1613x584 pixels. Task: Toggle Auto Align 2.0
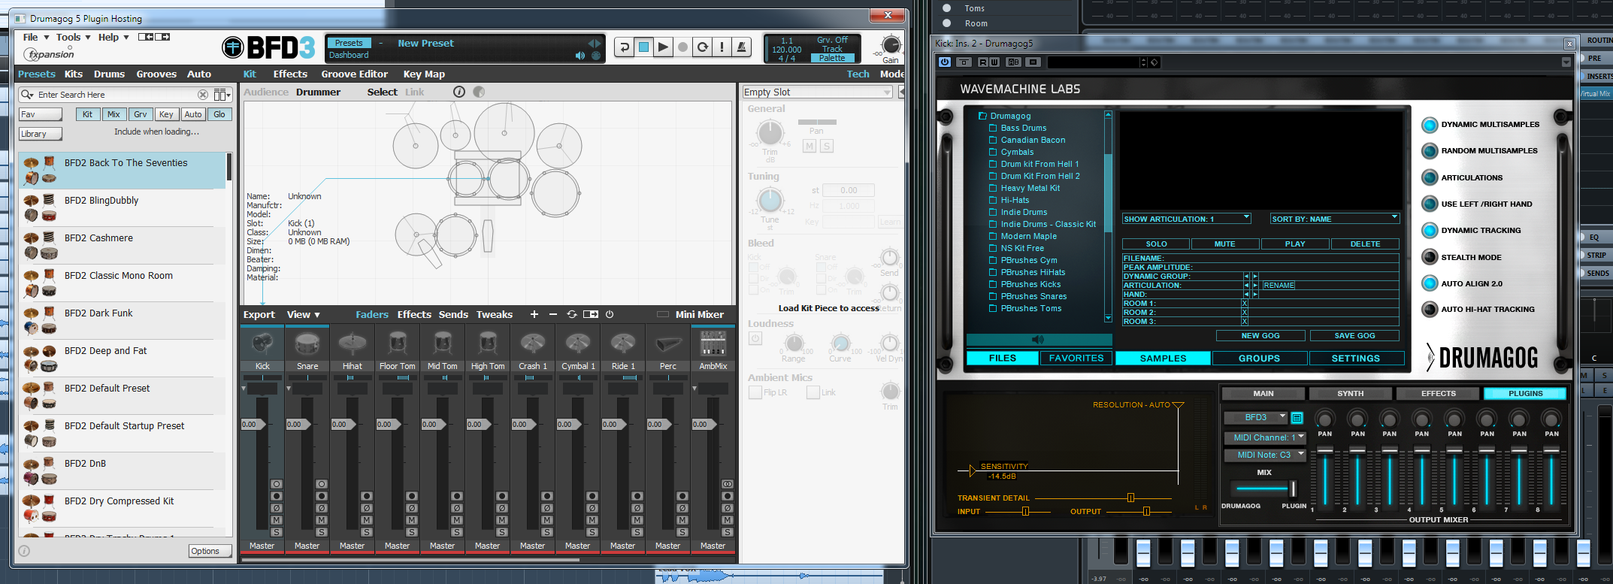pos(1430,283)
